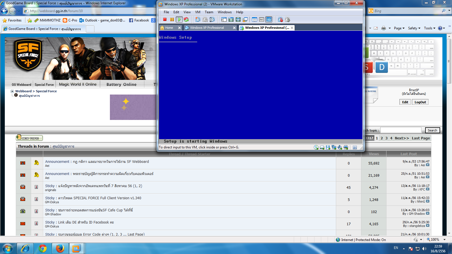Show or hide the VMware sidebar icon
The image size is (452, 254).
pos(224,19)
